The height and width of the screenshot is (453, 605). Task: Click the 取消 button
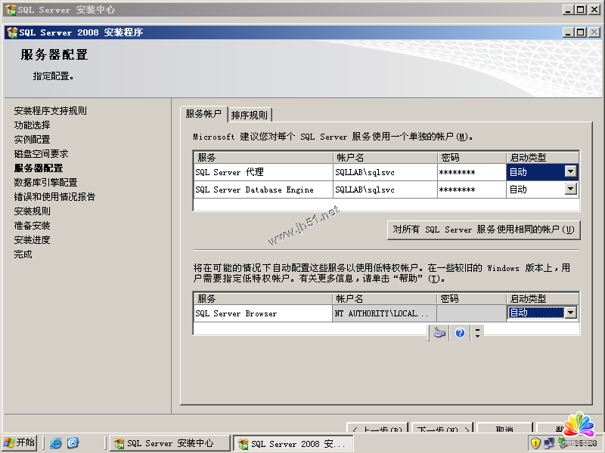tap(504, 430)
